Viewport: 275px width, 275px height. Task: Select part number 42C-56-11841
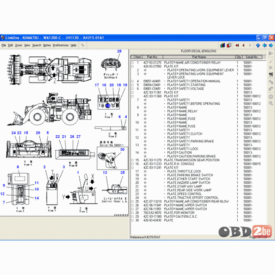152,205
